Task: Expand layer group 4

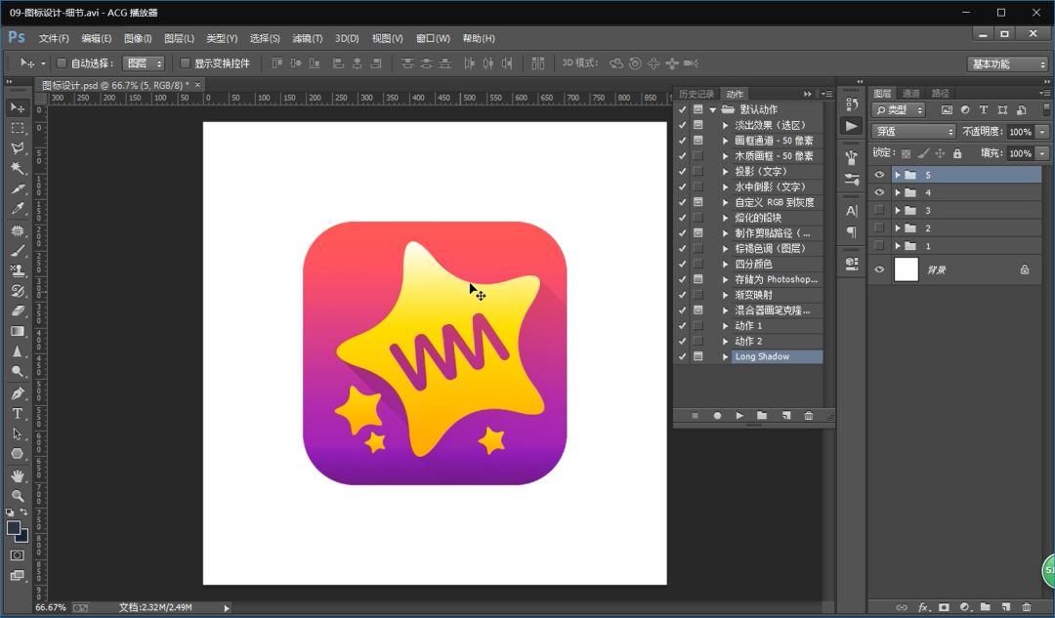Action: (898, 193)
